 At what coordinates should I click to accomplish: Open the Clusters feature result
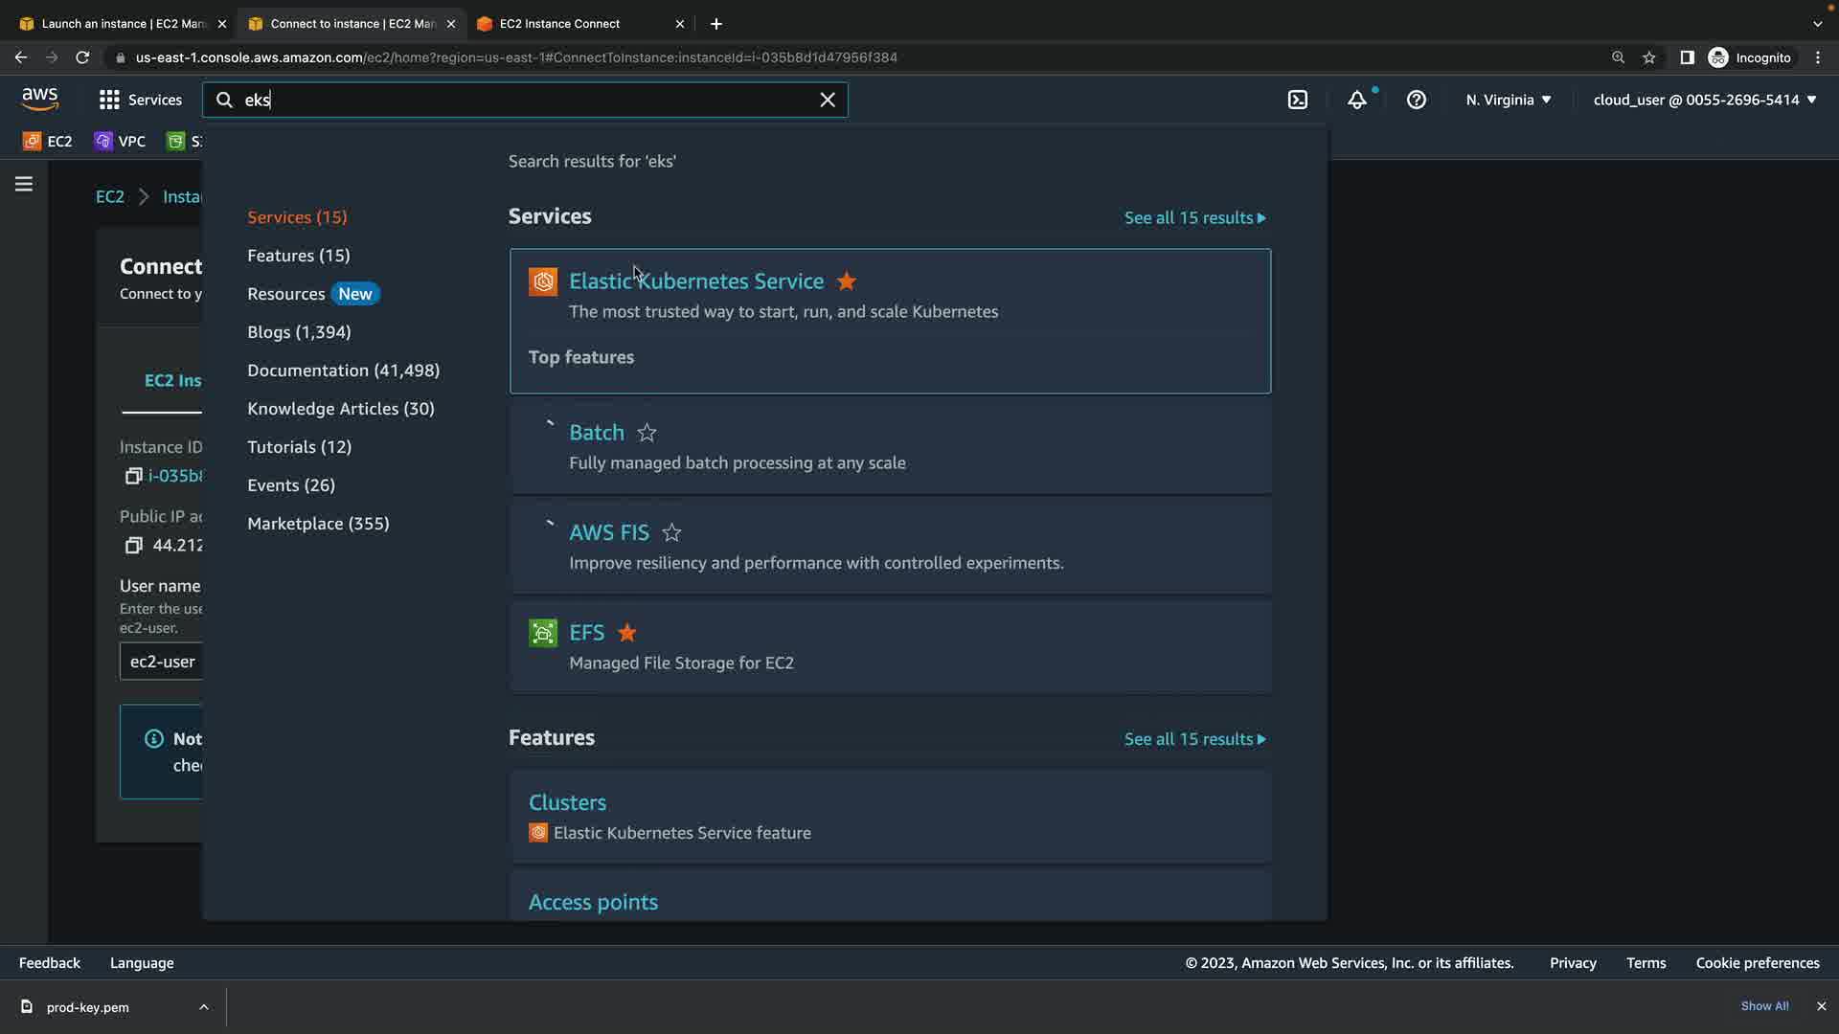pyautogui.click(x=567, y=802)
